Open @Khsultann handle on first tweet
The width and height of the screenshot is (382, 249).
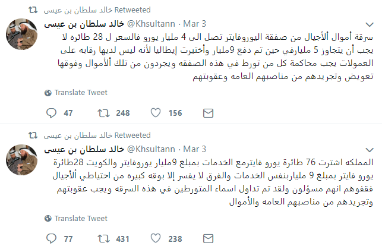[153, 23]
